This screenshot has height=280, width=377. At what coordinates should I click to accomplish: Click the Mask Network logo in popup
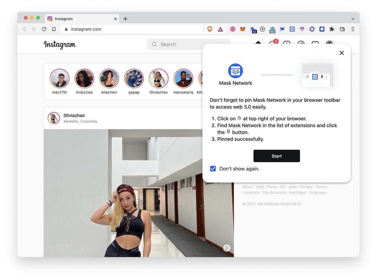tap(235, 71)
